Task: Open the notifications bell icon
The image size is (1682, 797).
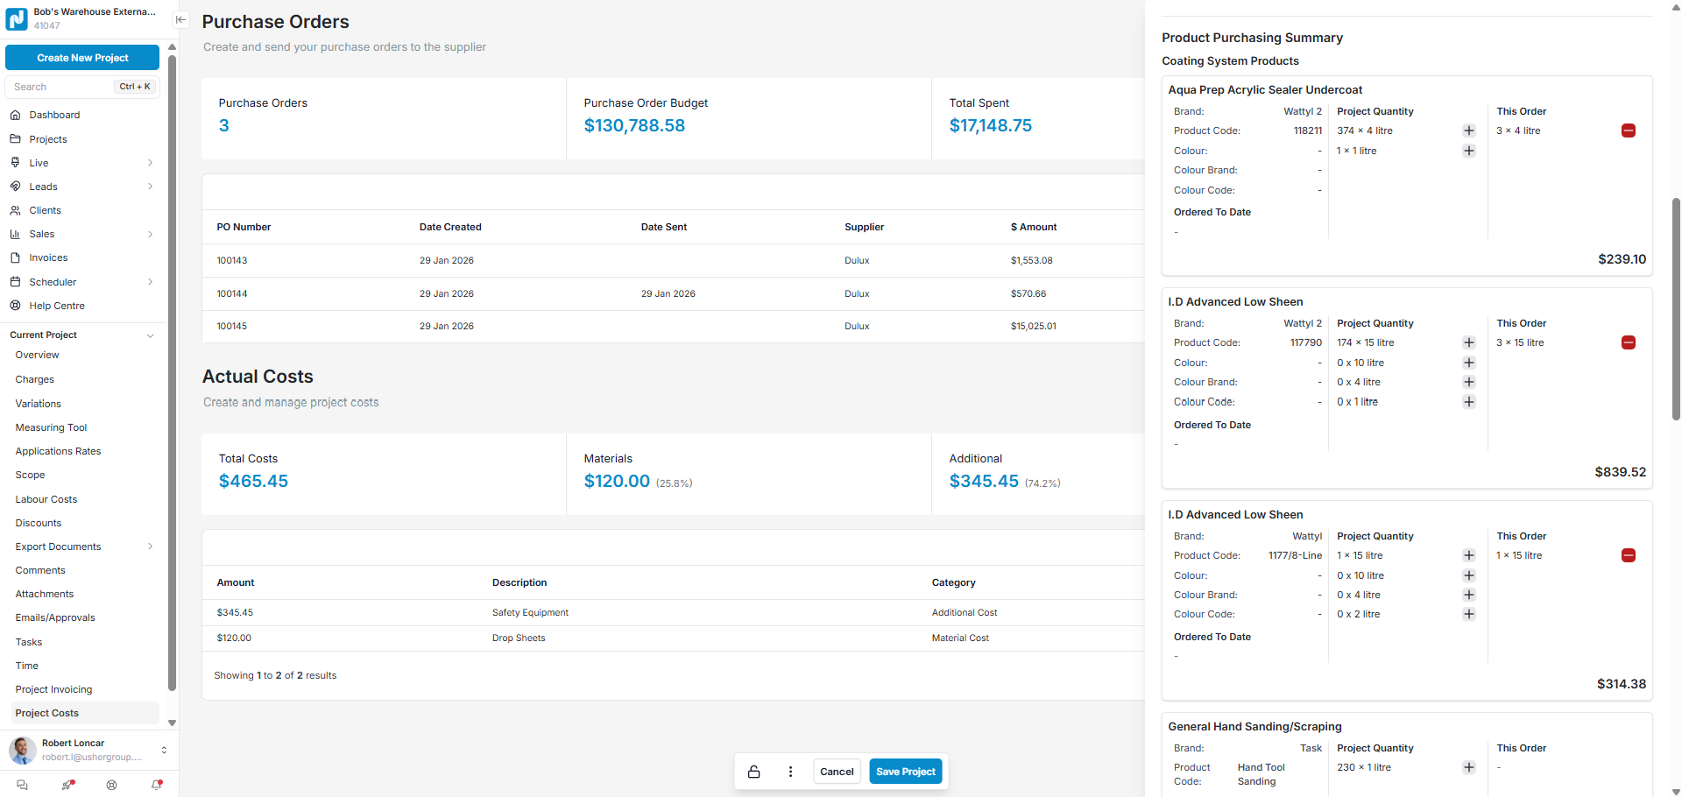Action: (157, 785)
